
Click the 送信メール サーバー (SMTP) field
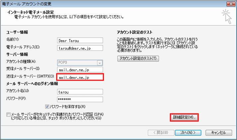[80, 77]
